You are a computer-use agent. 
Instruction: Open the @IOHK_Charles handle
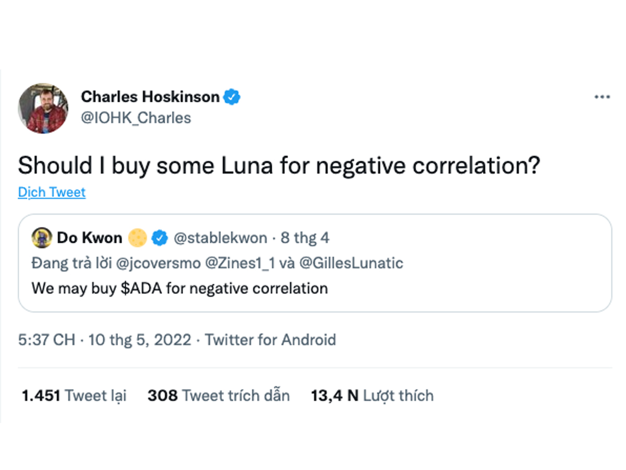(136, 118)
